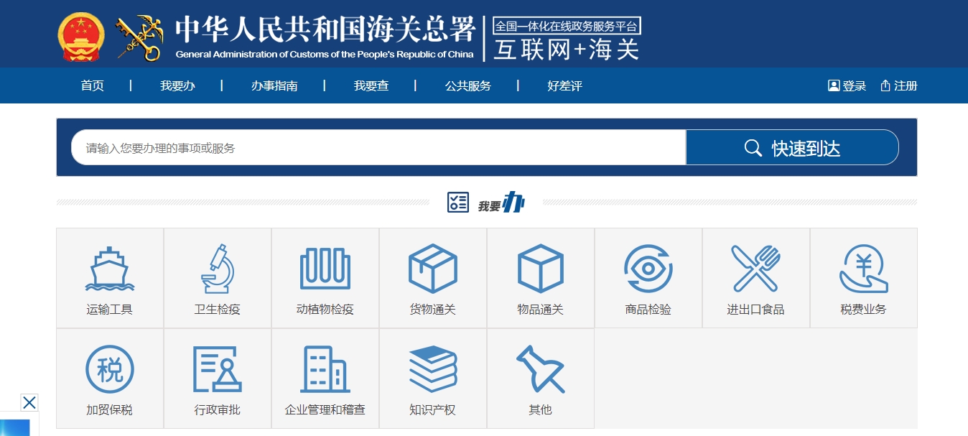The width and height of the screenshot is (968, 436).
Task: Open 进出口食品 fork and knife icon
Action: (x=755, y=269)
